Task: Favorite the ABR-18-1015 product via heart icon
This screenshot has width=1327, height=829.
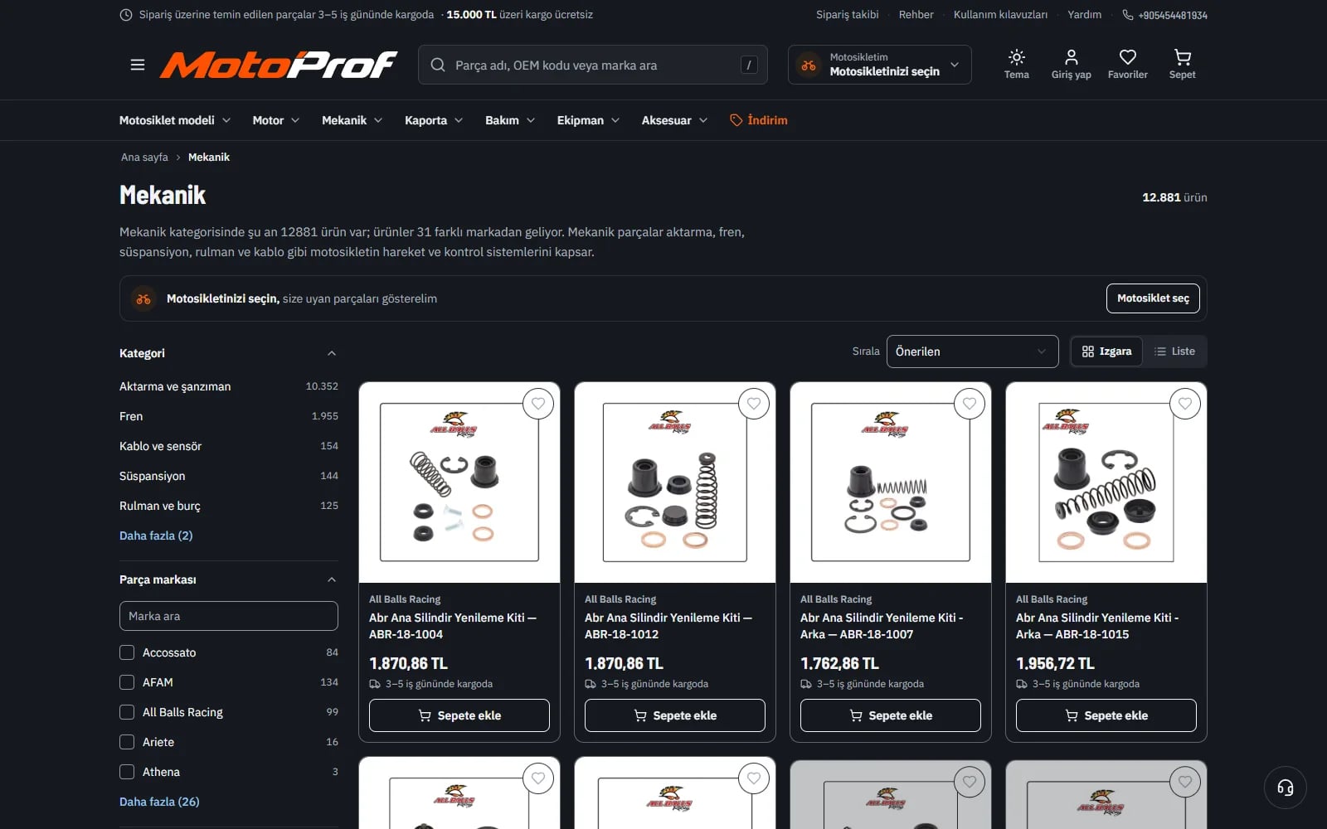Action: click(1185, 404)
